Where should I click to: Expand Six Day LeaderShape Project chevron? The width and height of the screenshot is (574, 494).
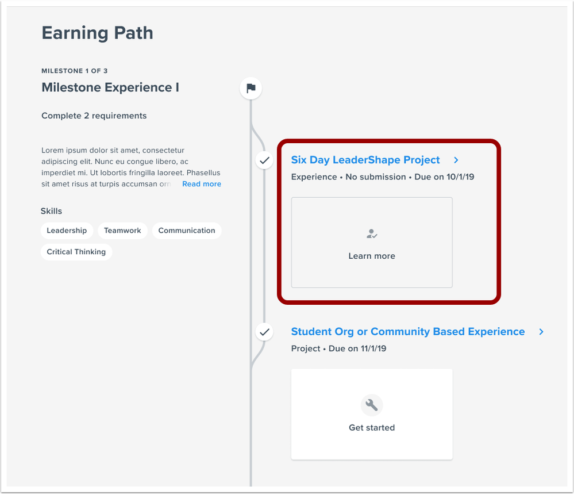[456, 160]
